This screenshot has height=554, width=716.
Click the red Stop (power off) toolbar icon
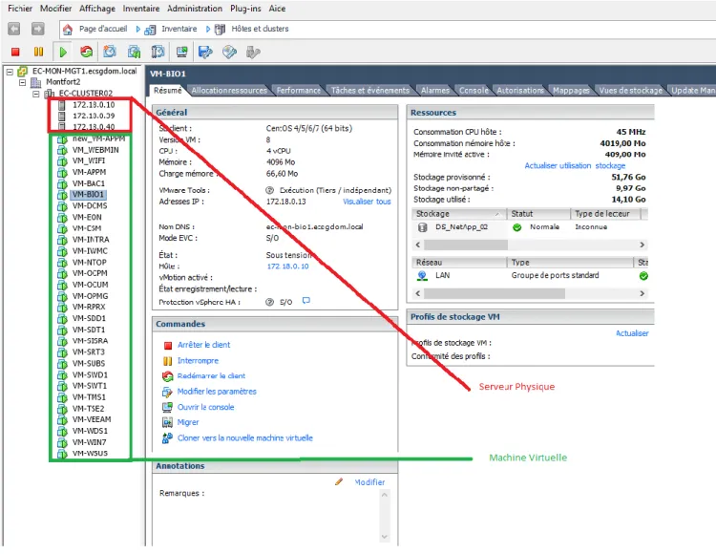[15, 53]
